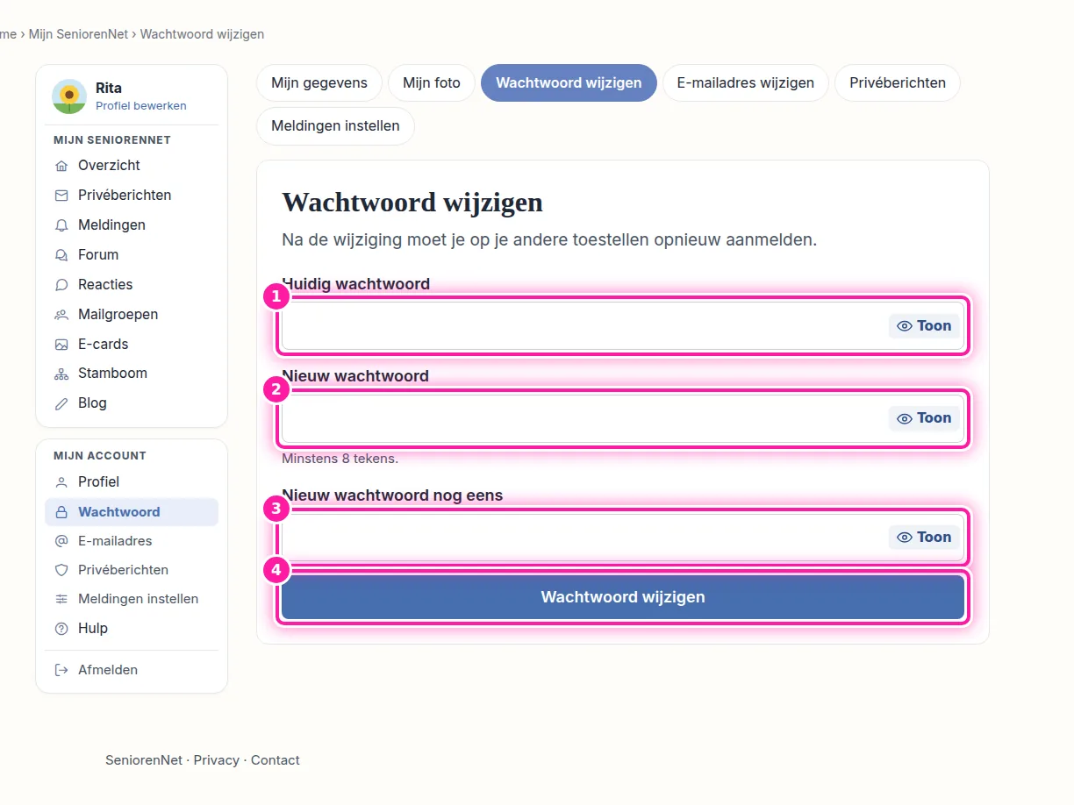Go to the Privéberichten tab
This screenshot has width=1074, height=805.
click(898, 83)
